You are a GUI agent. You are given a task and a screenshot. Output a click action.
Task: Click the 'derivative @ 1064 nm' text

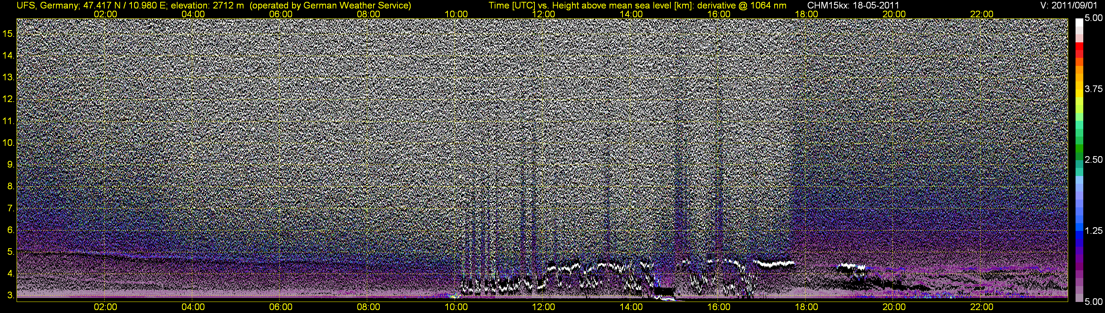[x=742, y=6]
